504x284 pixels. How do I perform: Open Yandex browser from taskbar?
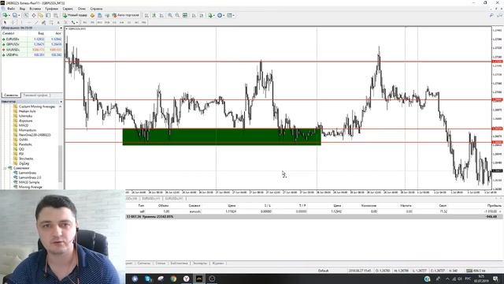pyautogui.click(x=187, y=278)
